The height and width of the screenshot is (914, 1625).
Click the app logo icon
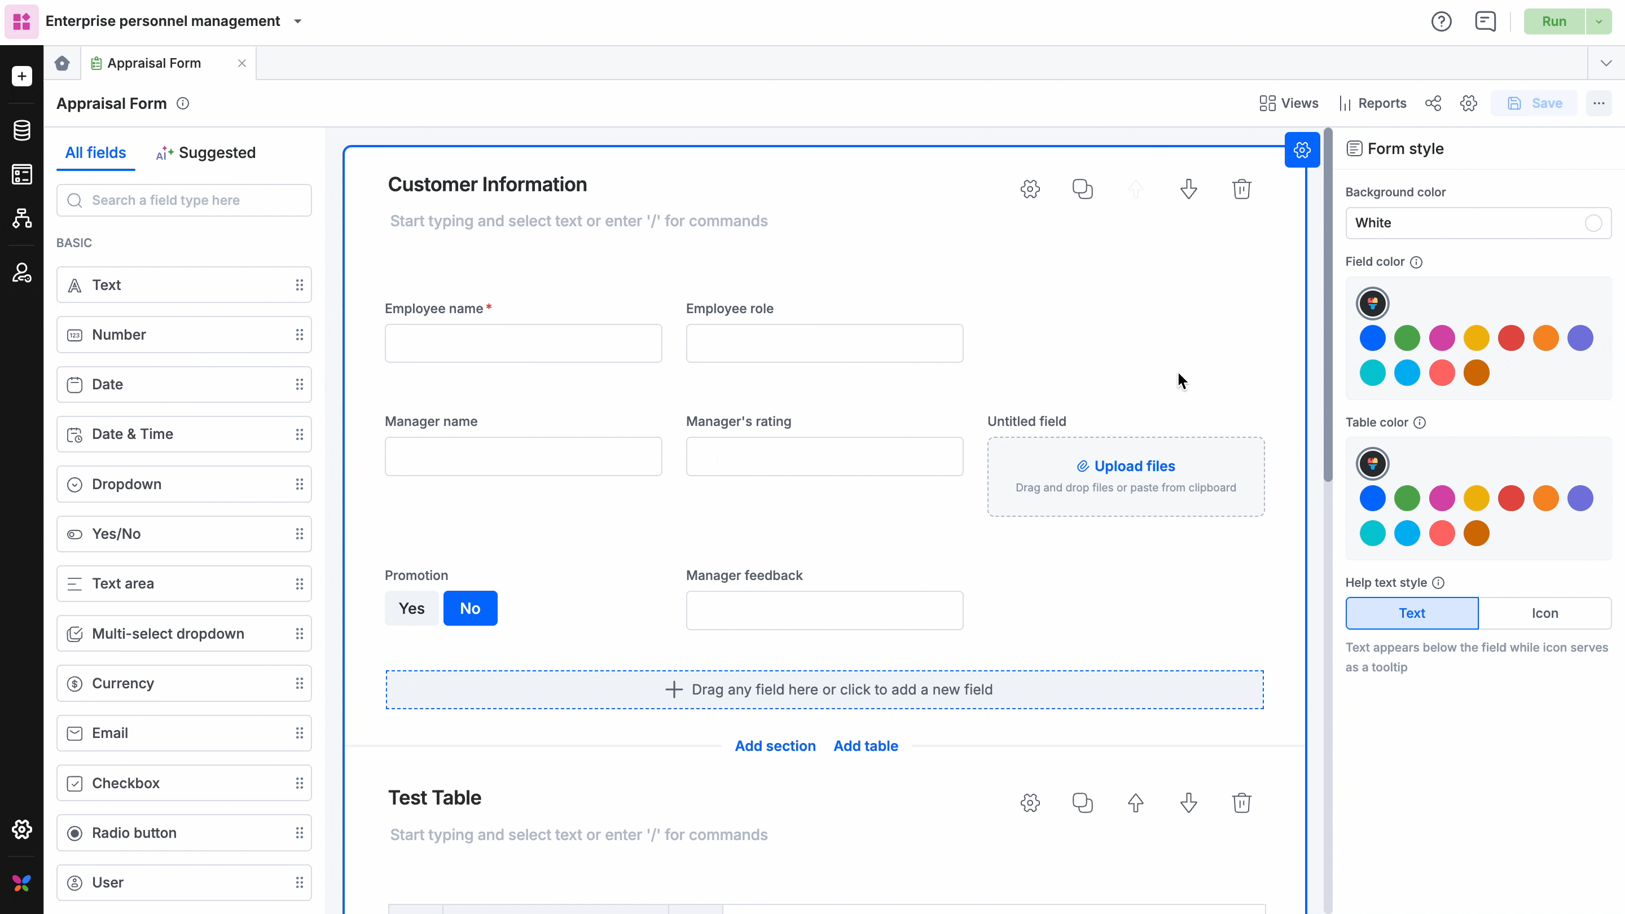click(21, 21)
